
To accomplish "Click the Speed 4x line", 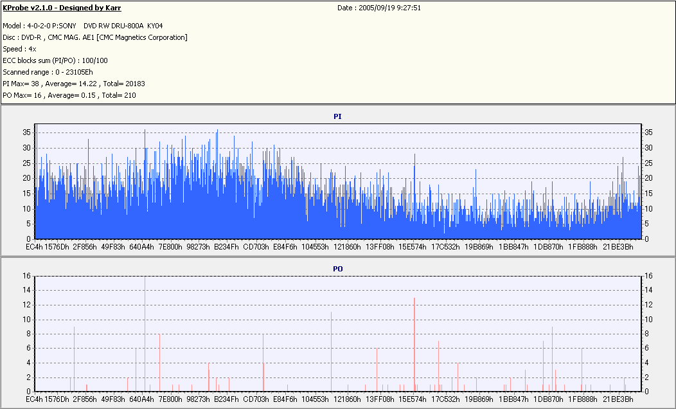I will tap(19, 49).
